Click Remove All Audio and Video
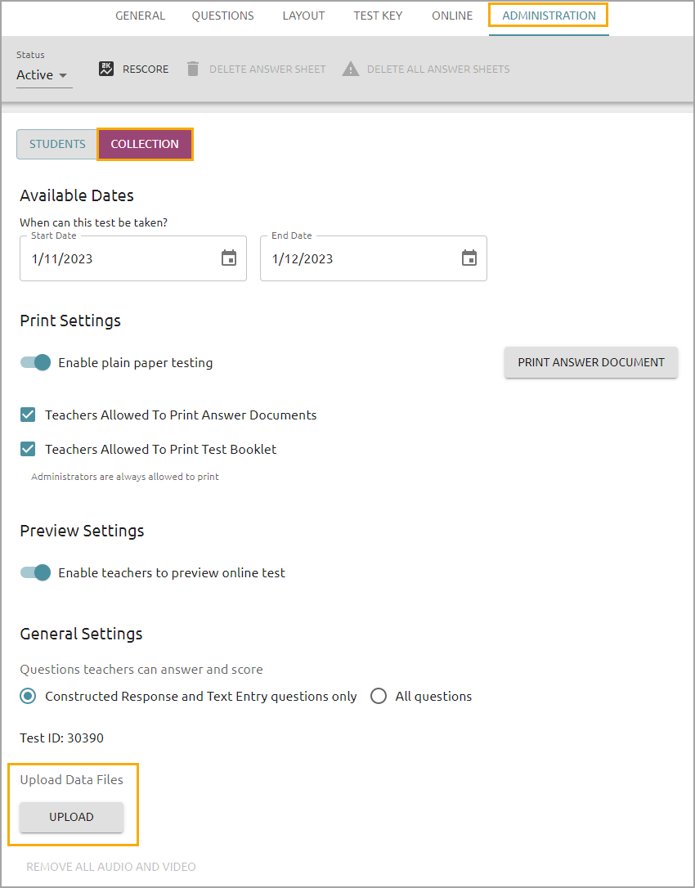This screenshot has height=888, width=695. 111,867
